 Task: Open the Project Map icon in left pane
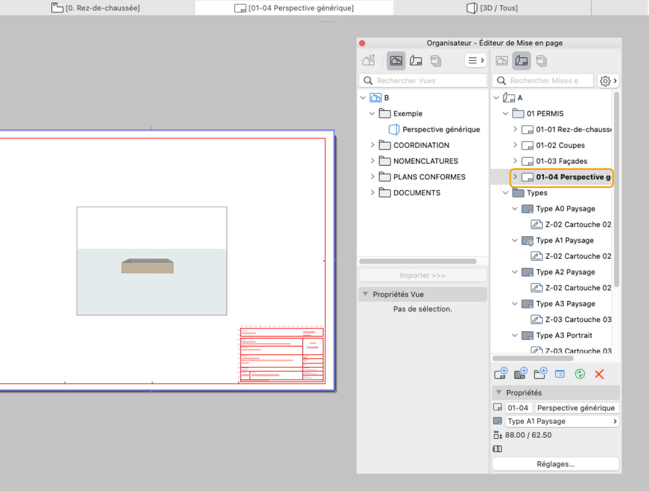pos(369,61)
